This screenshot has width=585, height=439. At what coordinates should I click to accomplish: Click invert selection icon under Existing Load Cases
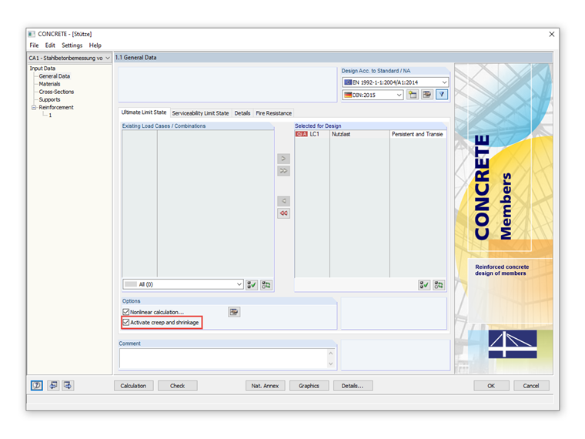click(x=266, y=285)
